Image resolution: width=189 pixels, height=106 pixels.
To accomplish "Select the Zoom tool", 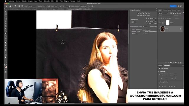I will [x=6, y=59].
